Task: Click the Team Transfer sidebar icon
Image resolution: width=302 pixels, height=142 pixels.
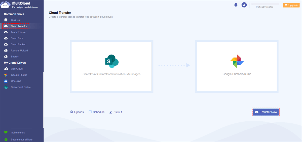Action: (x=6, y=32)
